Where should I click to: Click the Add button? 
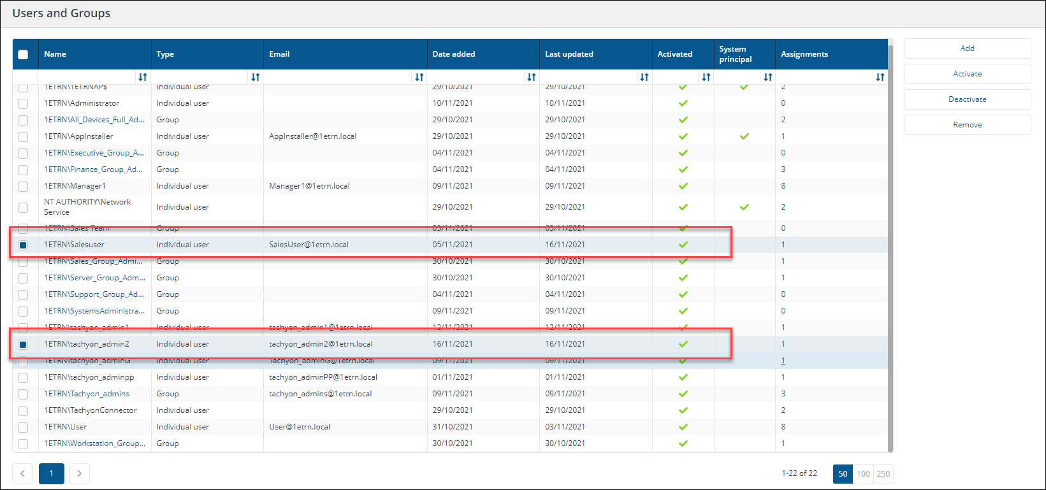(967, 48)
